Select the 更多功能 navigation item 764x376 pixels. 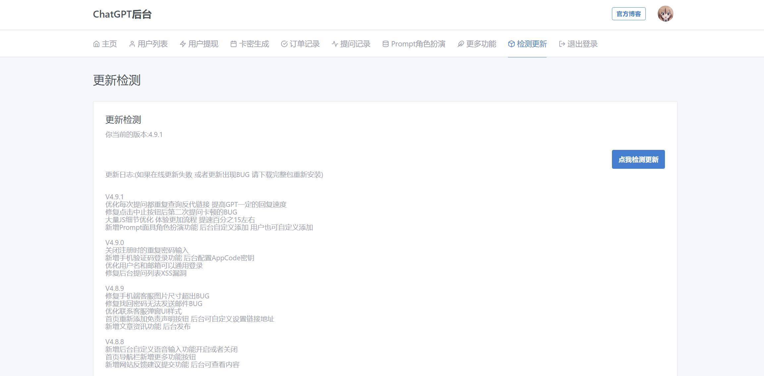[477, 44]
